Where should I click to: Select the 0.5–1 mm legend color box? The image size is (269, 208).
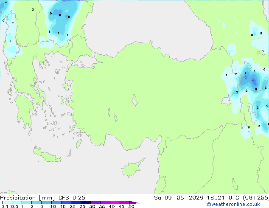17,202
